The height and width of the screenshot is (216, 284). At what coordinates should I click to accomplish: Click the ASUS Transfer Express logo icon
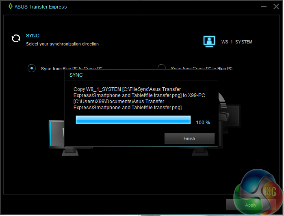pyautogui.click(x=11, y=6)
